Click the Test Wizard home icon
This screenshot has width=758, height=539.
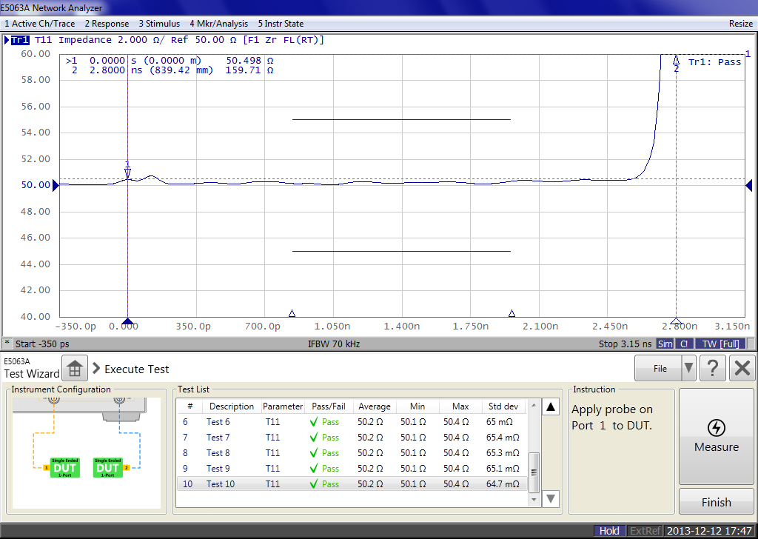coord(74,369)
